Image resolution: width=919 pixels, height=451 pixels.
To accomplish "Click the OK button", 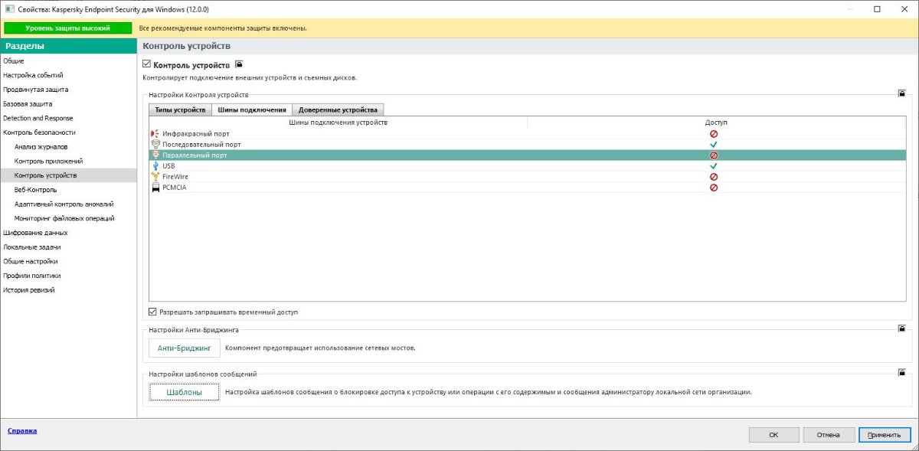I will [773, 434].
